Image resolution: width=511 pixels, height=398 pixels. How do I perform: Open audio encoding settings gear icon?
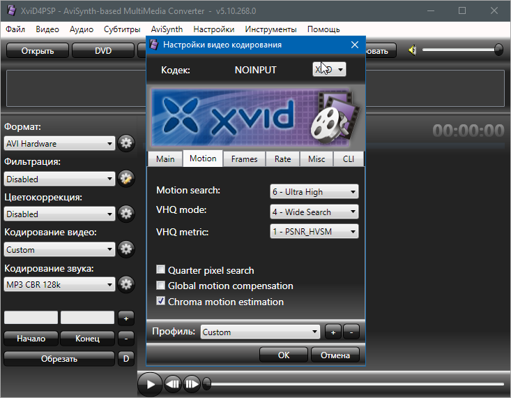pyautogui.click(x=125, y=284)
